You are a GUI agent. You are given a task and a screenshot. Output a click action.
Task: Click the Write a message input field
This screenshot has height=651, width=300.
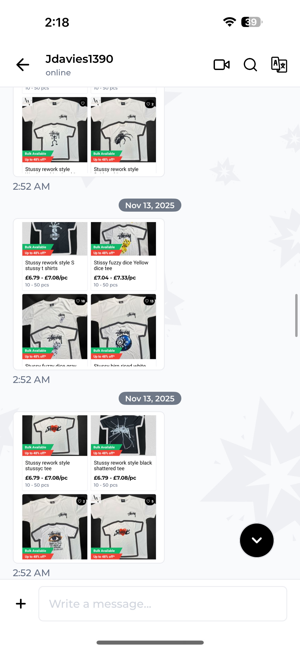163,604
